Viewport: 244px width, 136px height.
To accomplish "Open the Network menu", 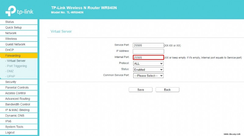I will (x=19, y=33).
